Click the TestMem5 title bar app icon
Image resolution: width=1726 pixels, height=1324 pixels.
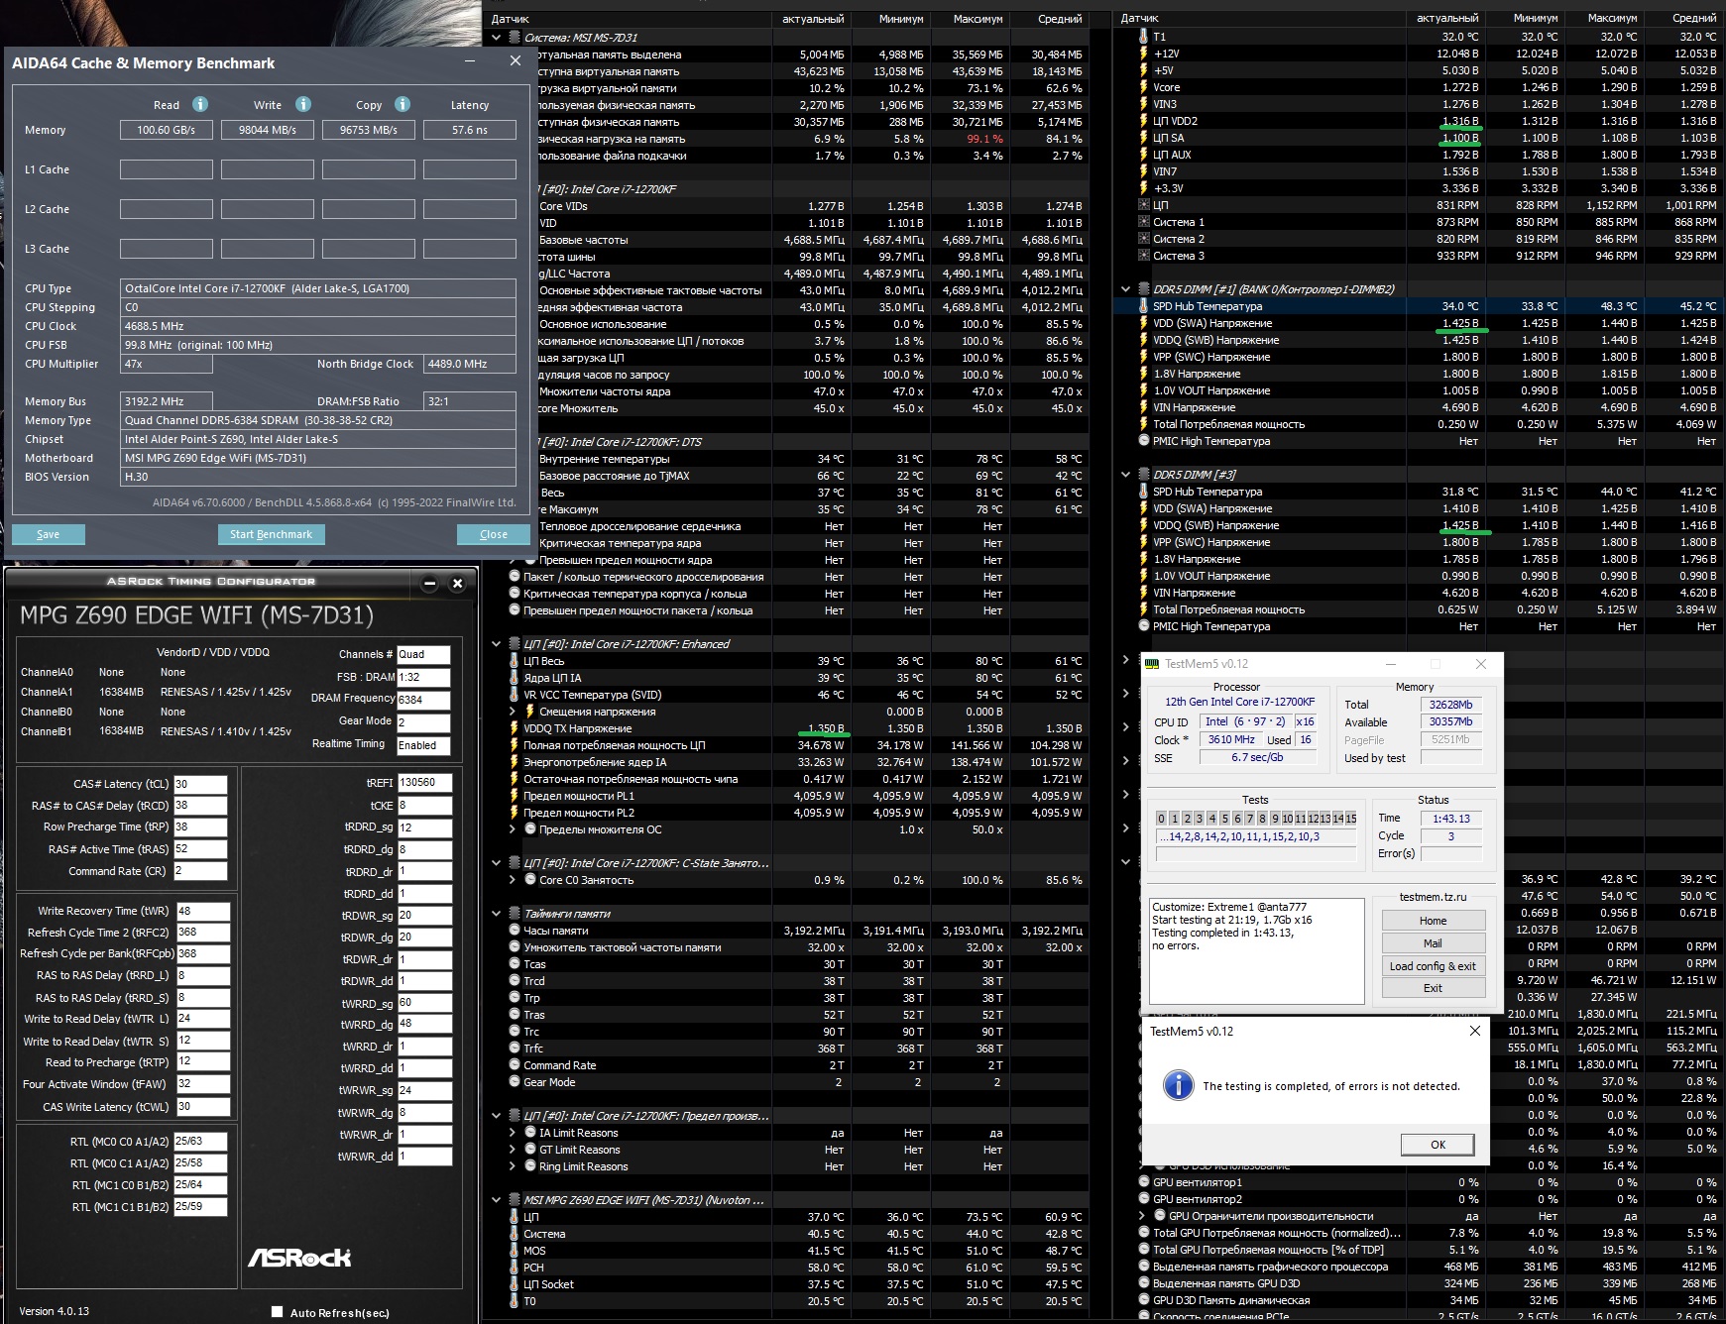tap(1152, 664)
